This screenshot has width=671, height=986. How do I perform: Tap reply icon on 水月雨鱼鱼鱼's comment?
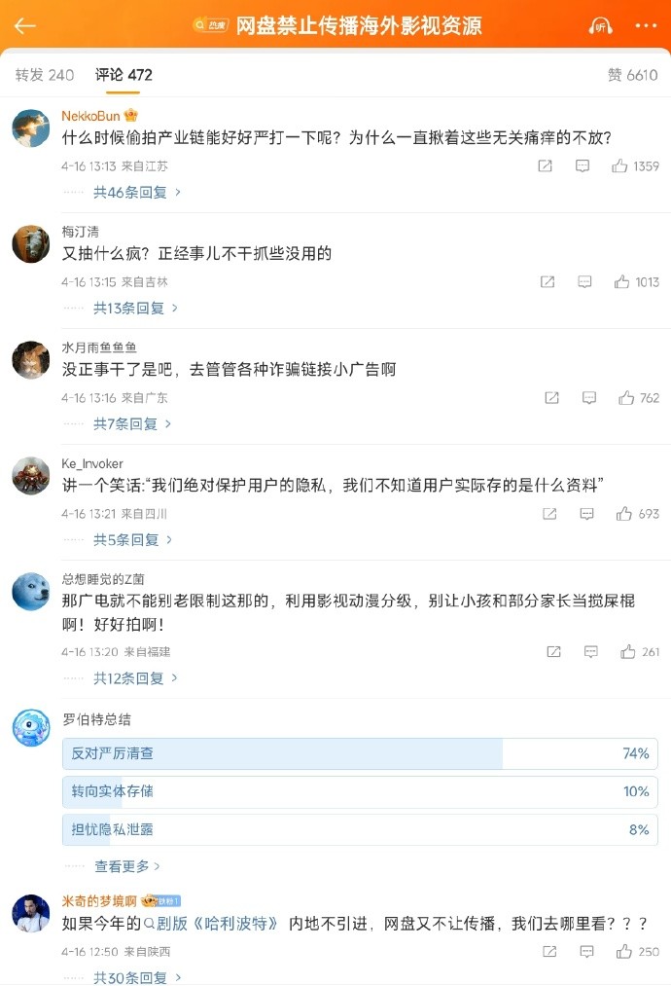(x=589, y=398)
